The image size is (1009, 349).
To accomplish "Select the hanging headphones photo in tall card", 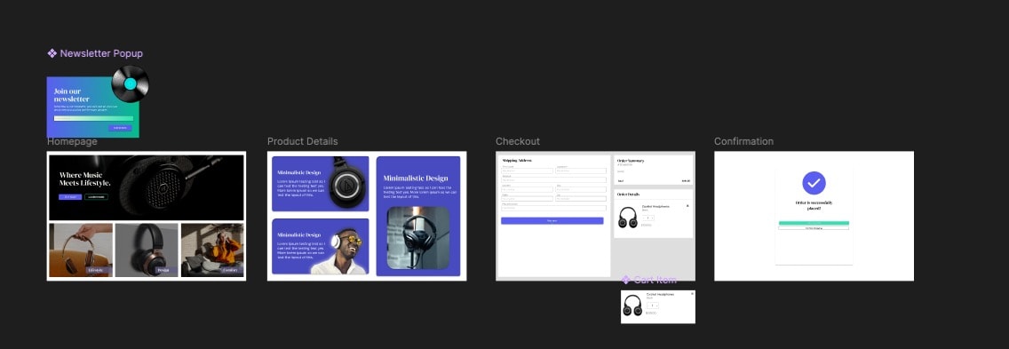I will coord(418,238).
